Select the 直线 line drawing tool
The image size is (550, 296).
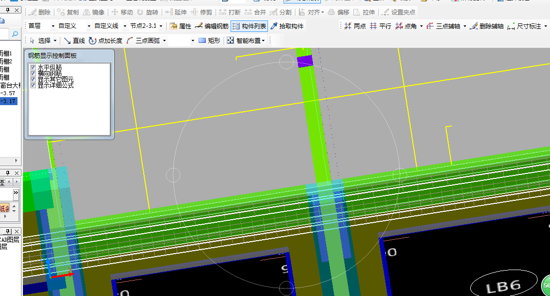point(74,41)
